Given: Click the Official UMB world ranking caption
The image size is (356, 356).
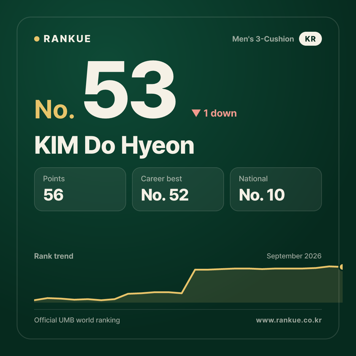Looking at the screenshot, I should (77, 320).
